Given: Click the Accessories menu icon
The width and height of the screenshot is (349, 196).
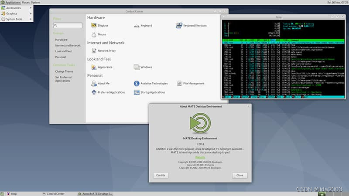Looking at the screenshot, I should tap(3, 8).
